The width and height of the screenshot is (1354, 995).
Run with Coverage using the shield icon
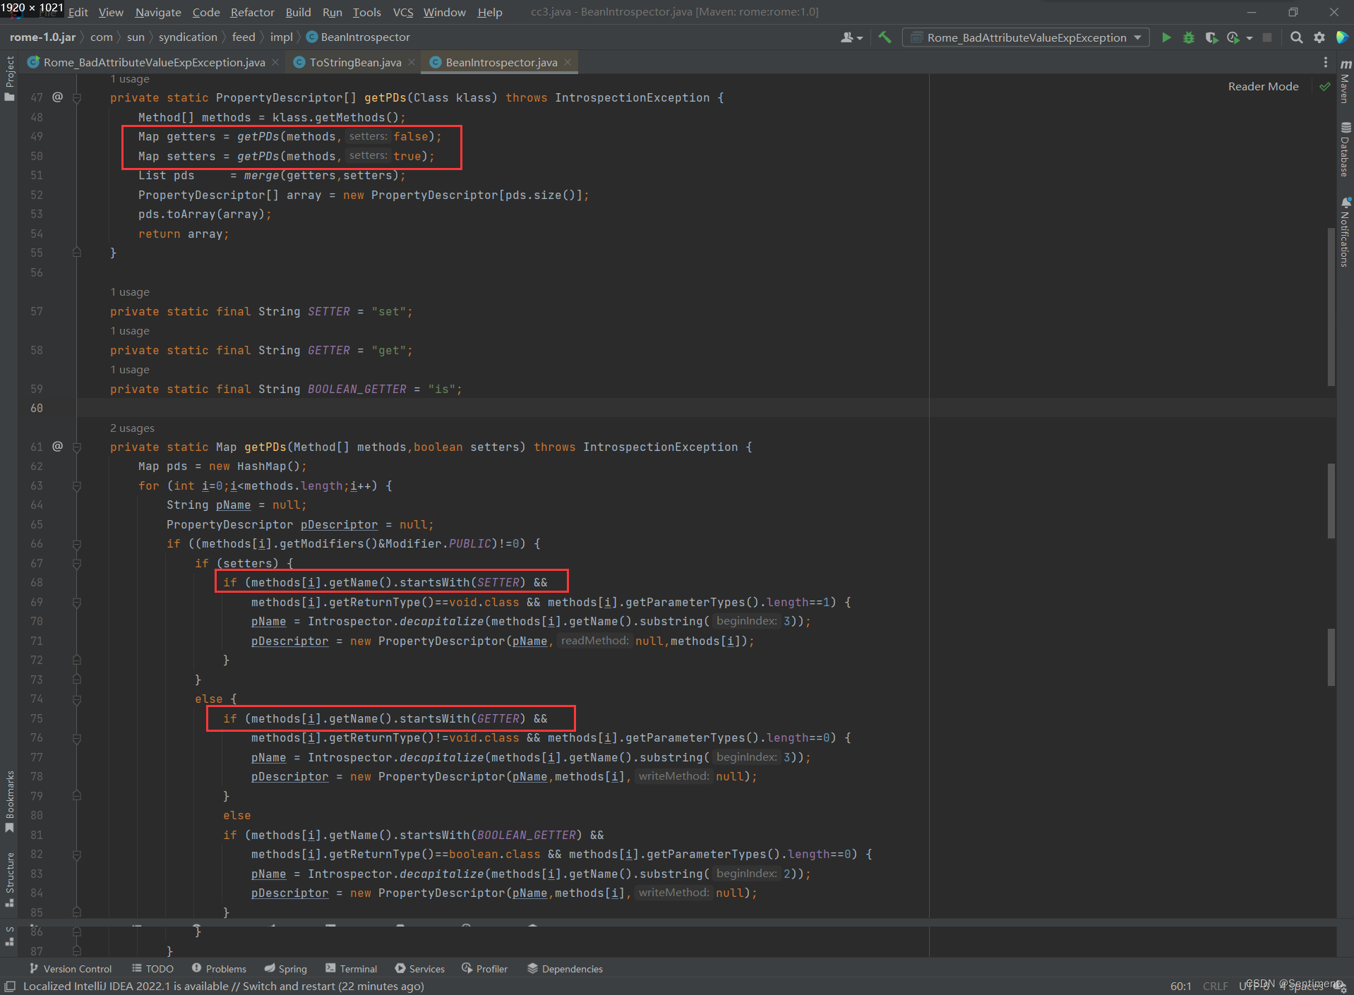pyautogui.click(x=1211, y=37)
